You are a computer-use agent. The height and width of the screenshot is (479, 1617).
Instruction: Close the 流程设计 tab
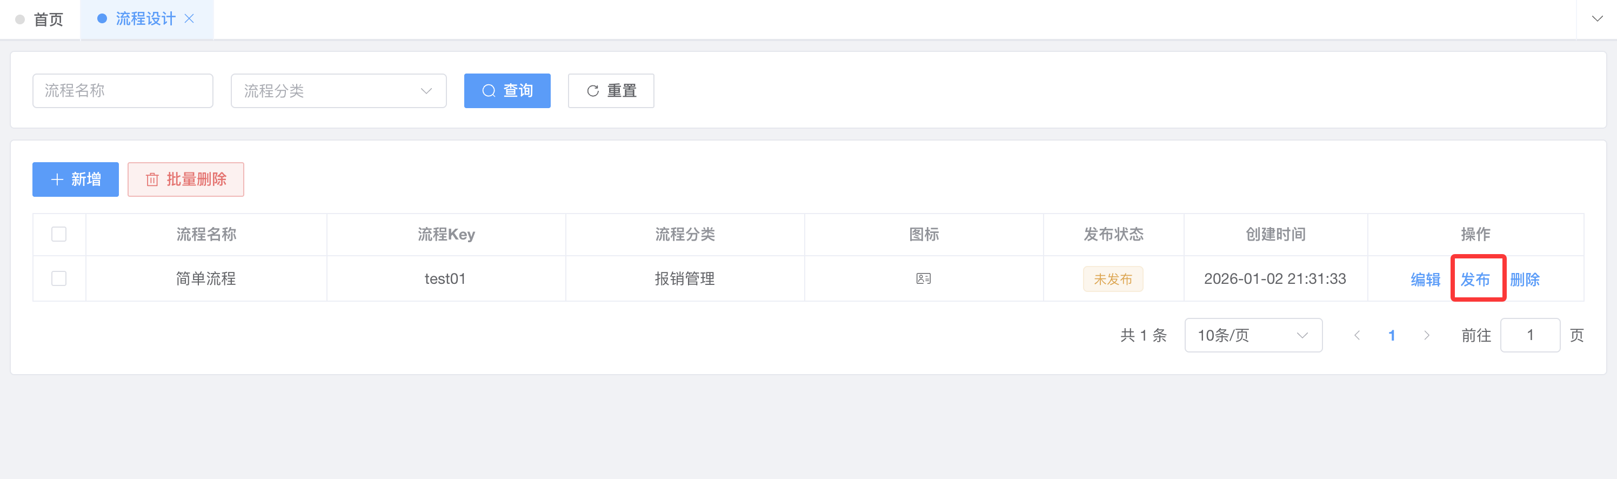click(189, 19)
